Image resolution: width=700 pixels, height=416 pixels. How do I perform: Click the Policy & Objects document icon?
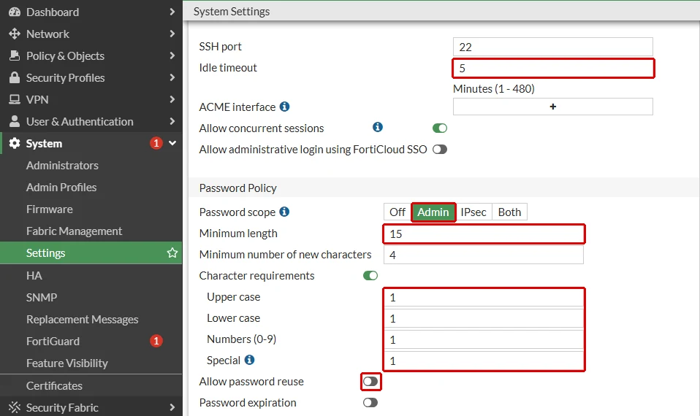pos(15,55)
